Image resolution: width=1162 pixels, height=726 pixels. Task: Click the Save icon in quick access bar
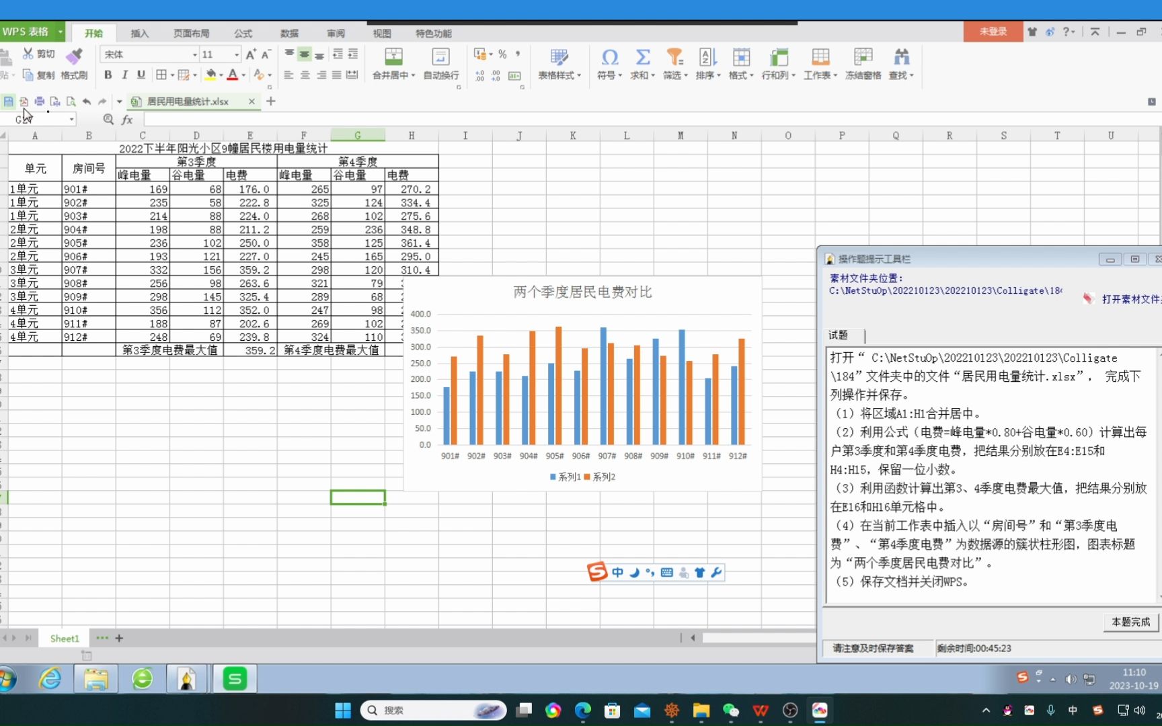[8, 102]
